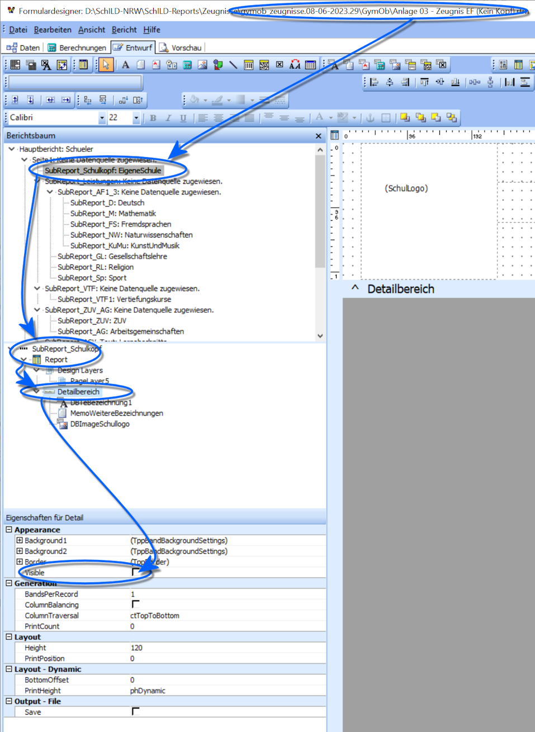Select DBImageSchullogo in the tree

pos(100,424)
